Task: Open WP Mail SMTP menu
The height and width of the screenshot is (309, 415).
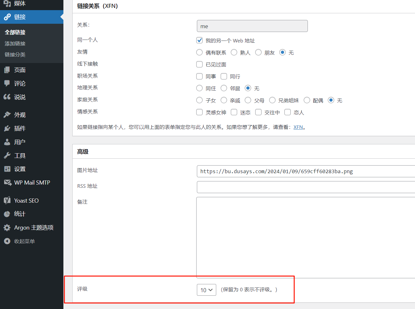Action: 32,183
